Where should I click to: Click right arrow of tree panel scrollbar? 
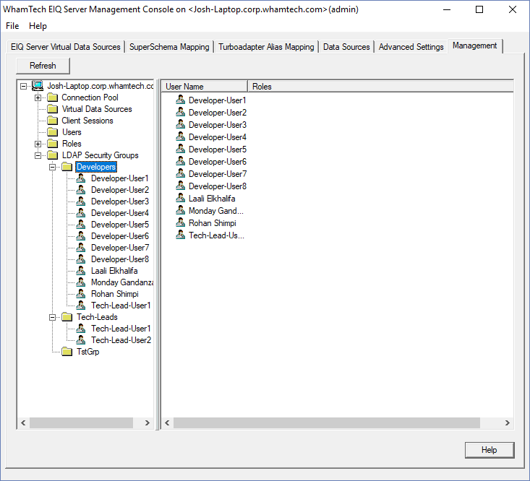[148, 423]
